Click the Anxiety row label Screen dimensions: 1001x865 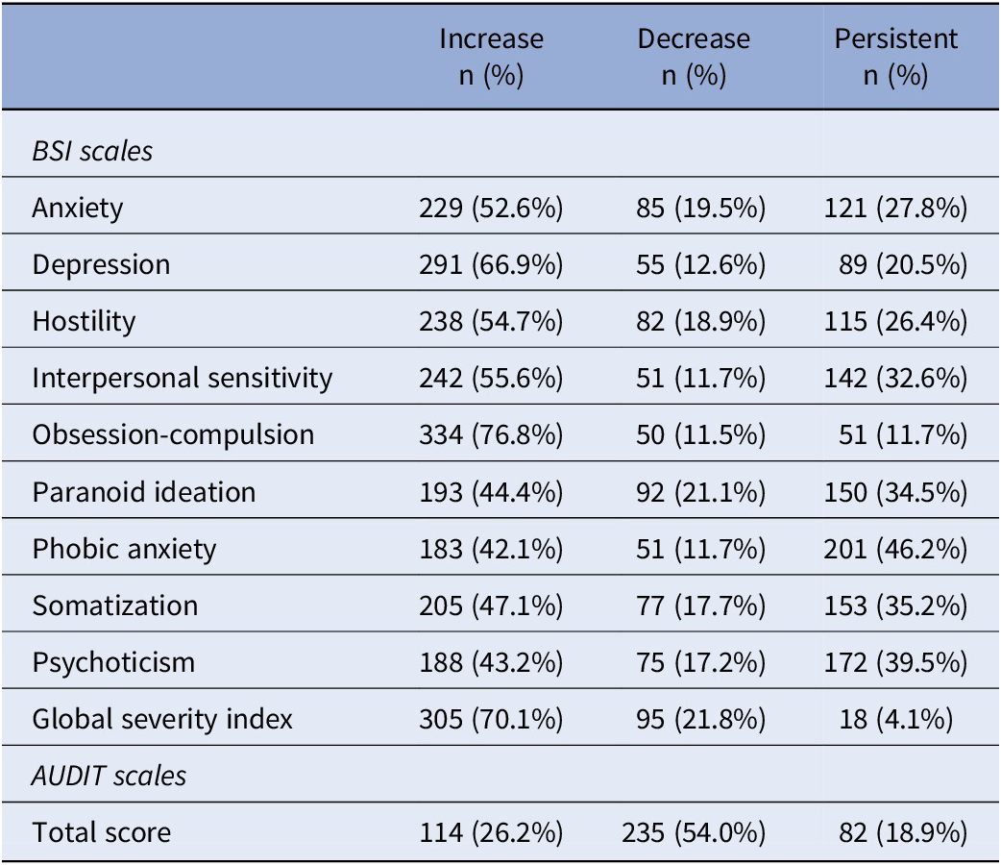pos(77,209)
